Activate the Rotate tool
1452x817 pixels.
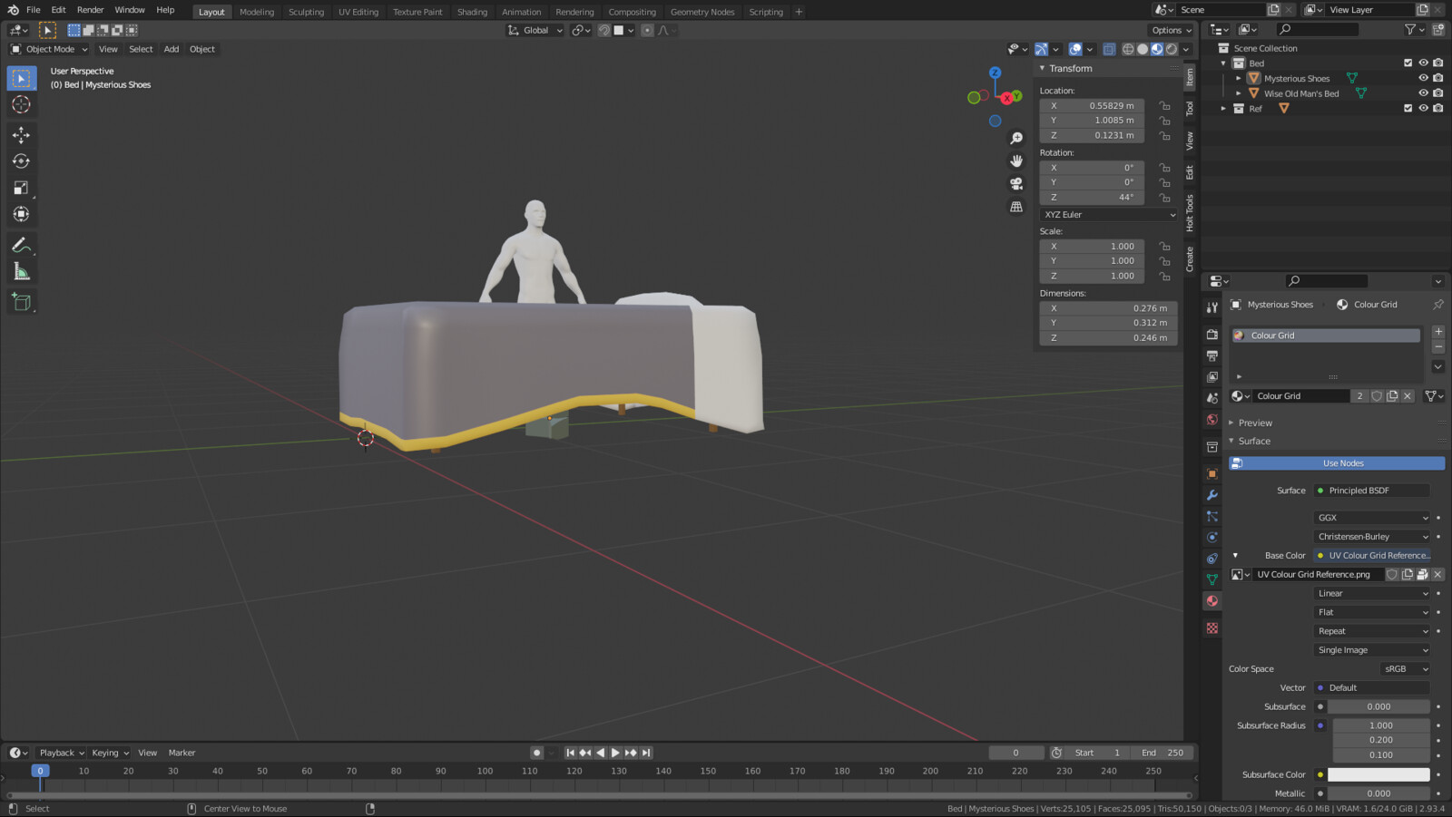(x=21, y=161)
